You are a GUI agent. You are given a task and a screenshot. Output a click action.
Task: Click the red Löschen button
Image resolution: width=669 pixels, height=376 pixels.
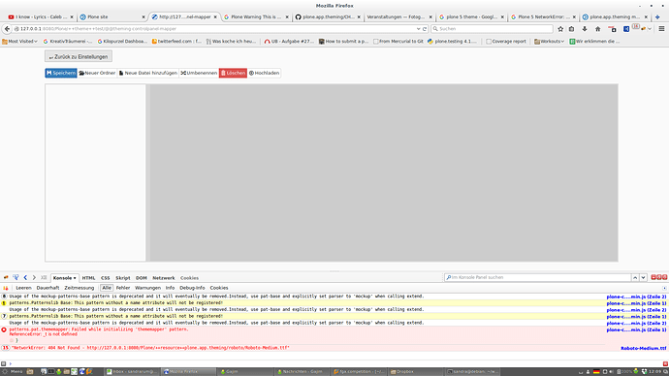(x=233, y=73)
